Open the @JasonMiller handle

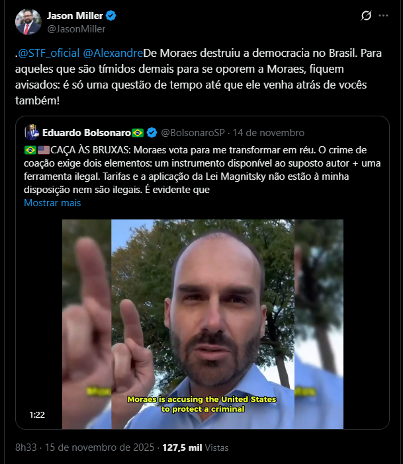click(x=76, y=29)
